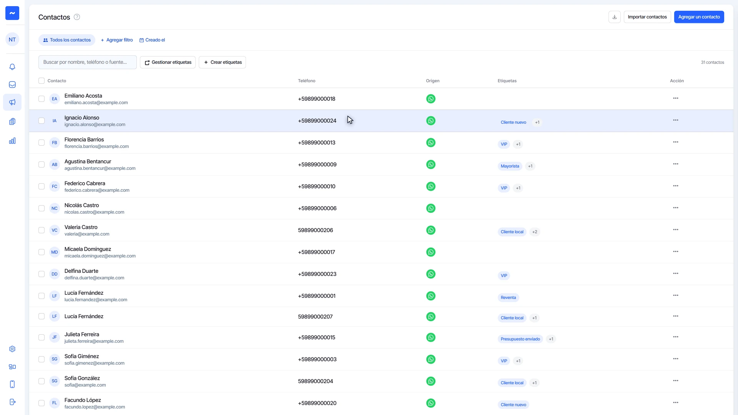Click the Reventa tag on Lucía Fernández

point(508,297)
